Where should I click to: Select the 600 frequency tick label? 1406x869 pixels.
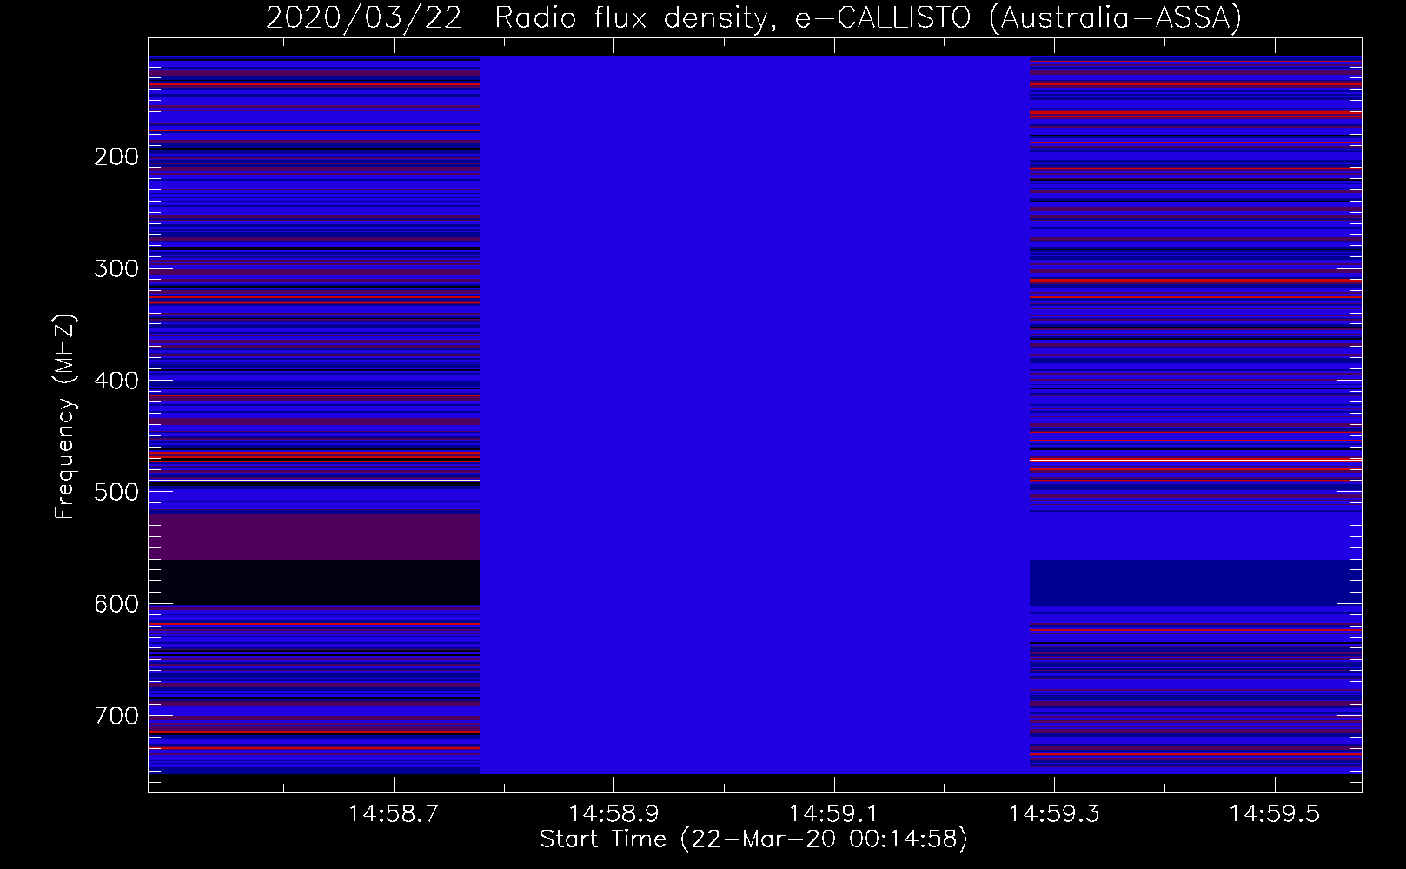coord(116,605)
